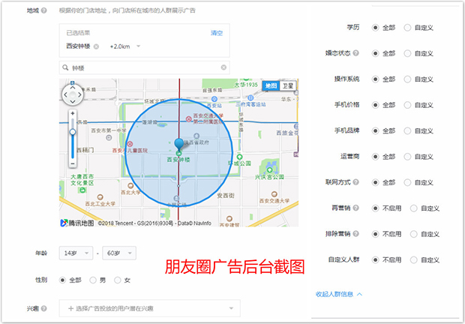Select 自定义 for 学历

(408, 27)
